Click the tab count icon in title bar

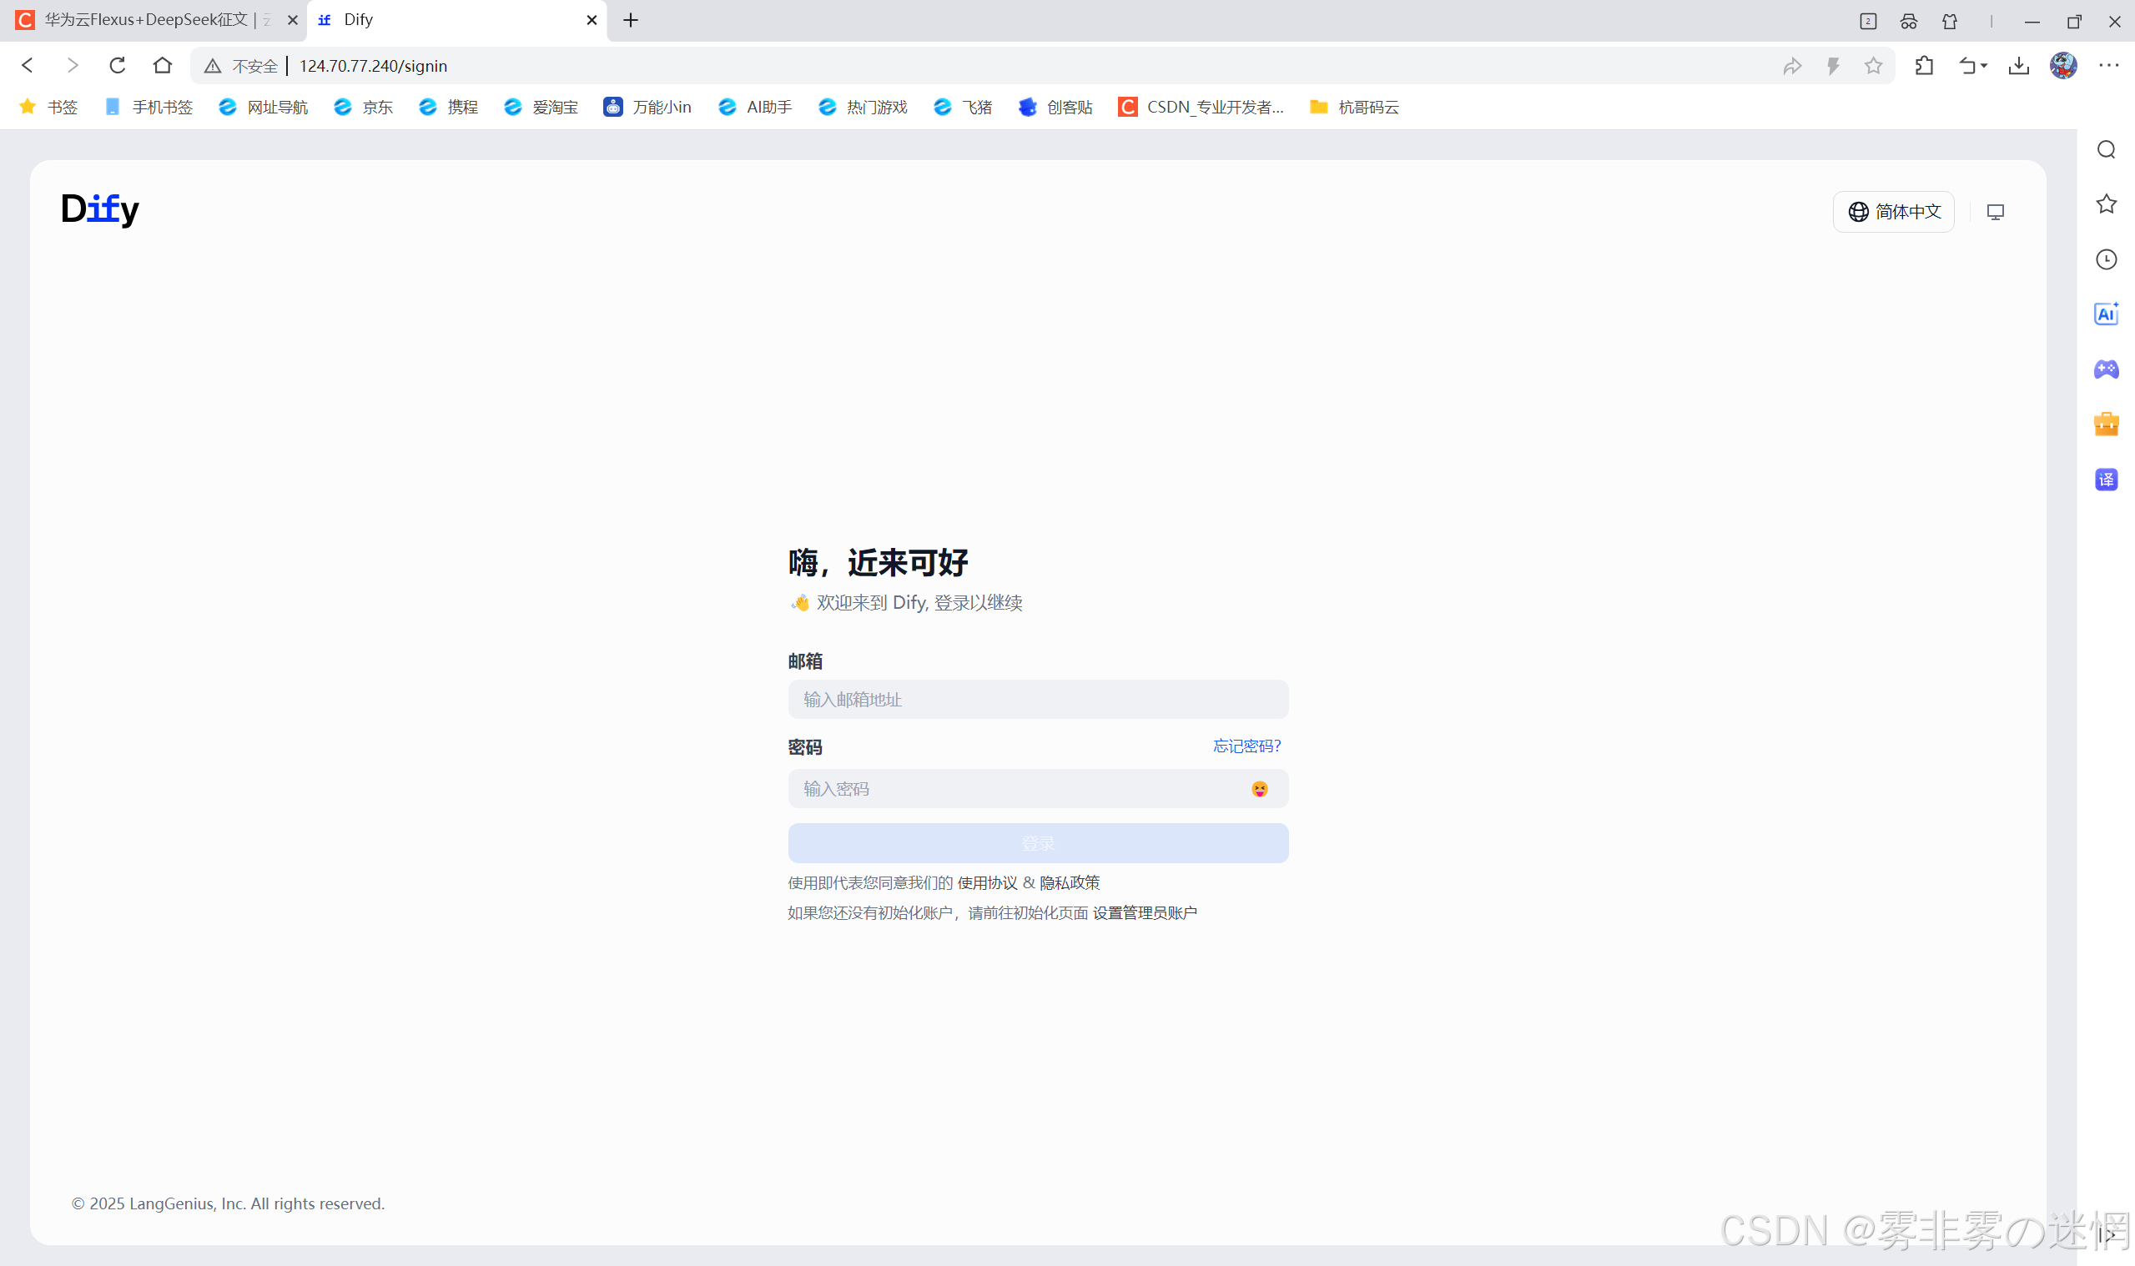point(1868,22)
